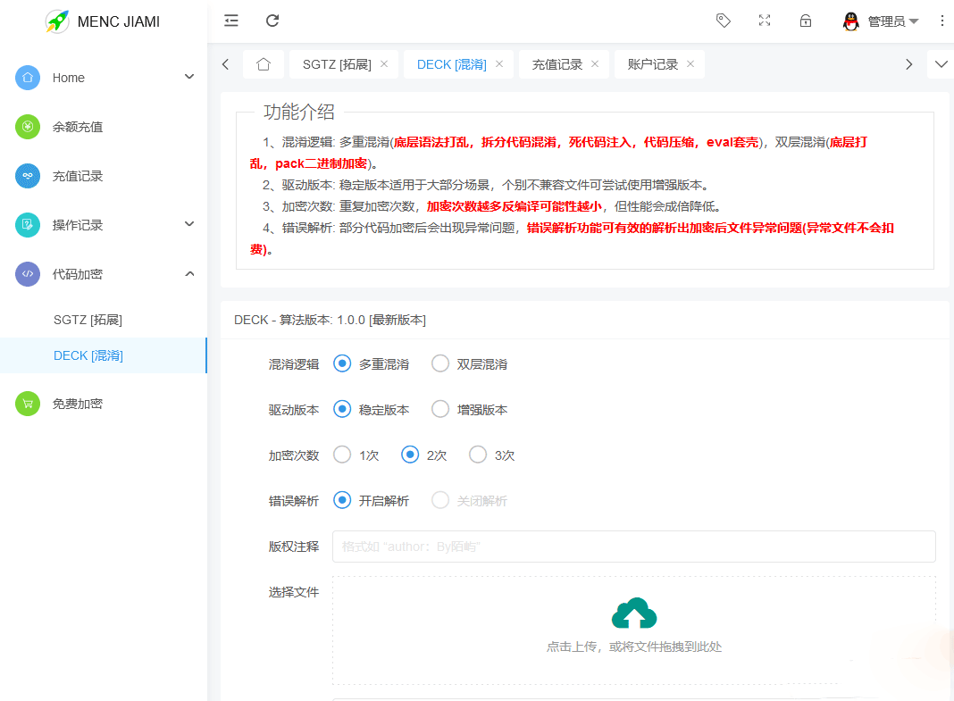This screenshot has height=701, width=954.
Task: Click the MENC JIAMI title text
Action: click(x=119, y=22)
